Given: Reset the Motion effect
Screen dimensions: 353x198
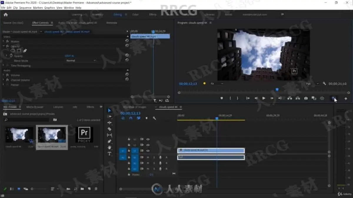Looking at the screenshot, I should (x=127, y=41).
